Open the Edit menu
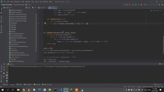164x92 pixels. (x=8, y=2)
